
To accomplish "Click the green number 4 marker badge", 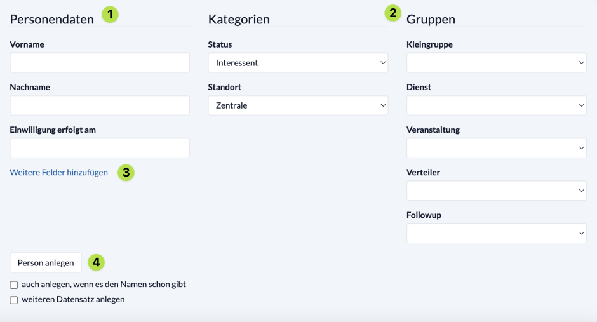I will tap(97, 262).
